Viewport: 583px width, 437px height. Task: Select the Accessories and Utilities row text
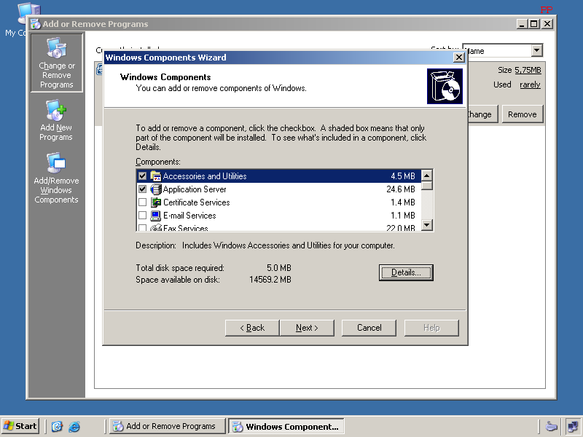[205, 176]
